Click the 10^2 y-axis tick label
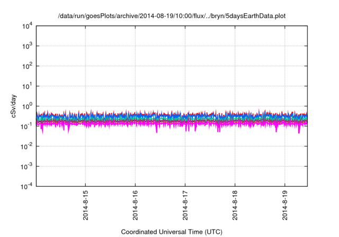Viewport: 339px width, 237px height. coord(28,66)
